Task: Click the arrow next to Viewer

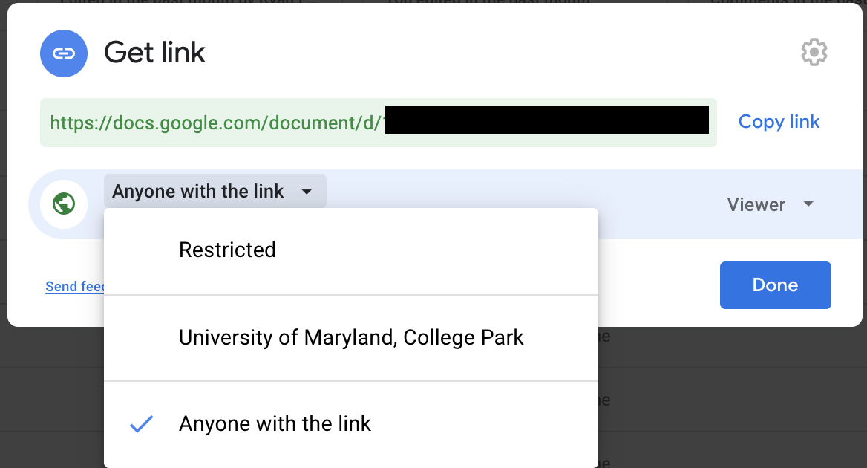Action: 809,204
